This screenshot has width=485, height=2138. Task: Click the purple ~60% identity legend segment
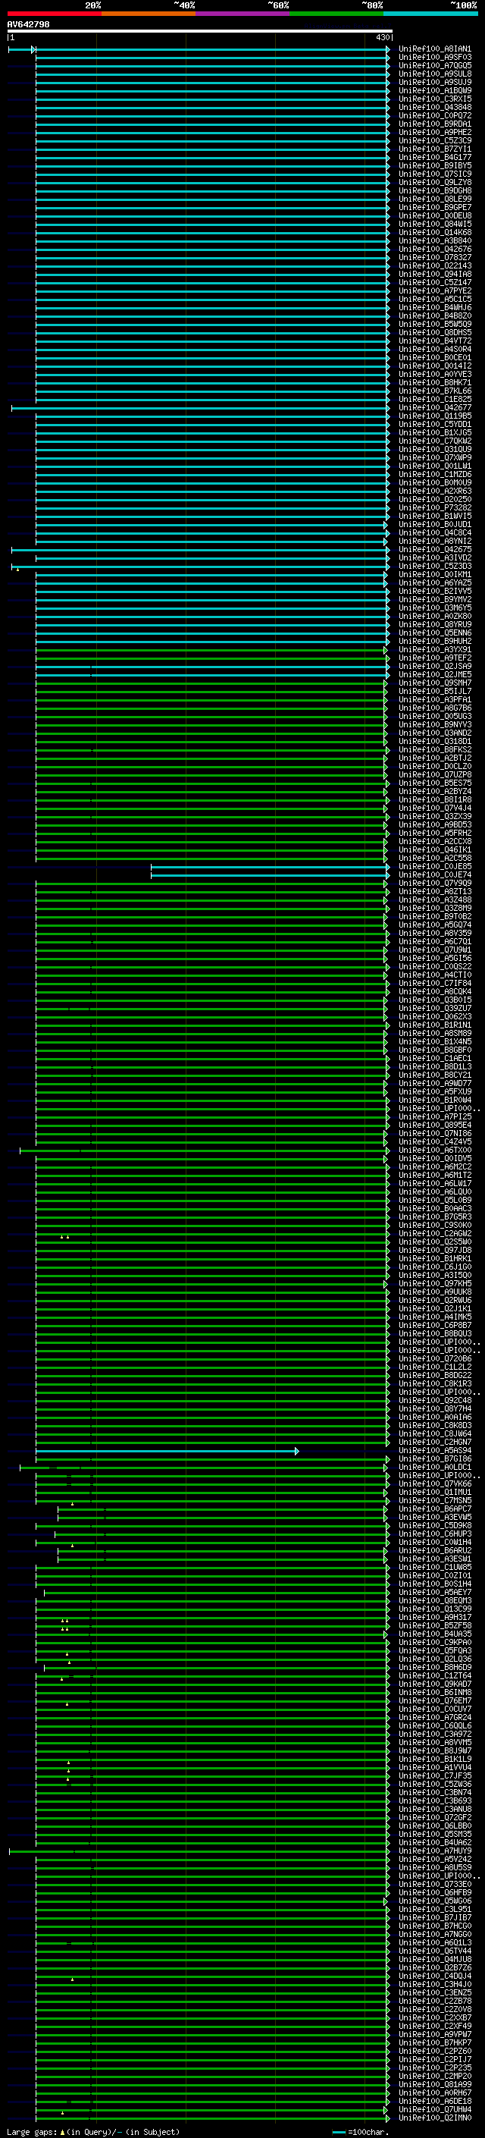(x=242, y=14)
